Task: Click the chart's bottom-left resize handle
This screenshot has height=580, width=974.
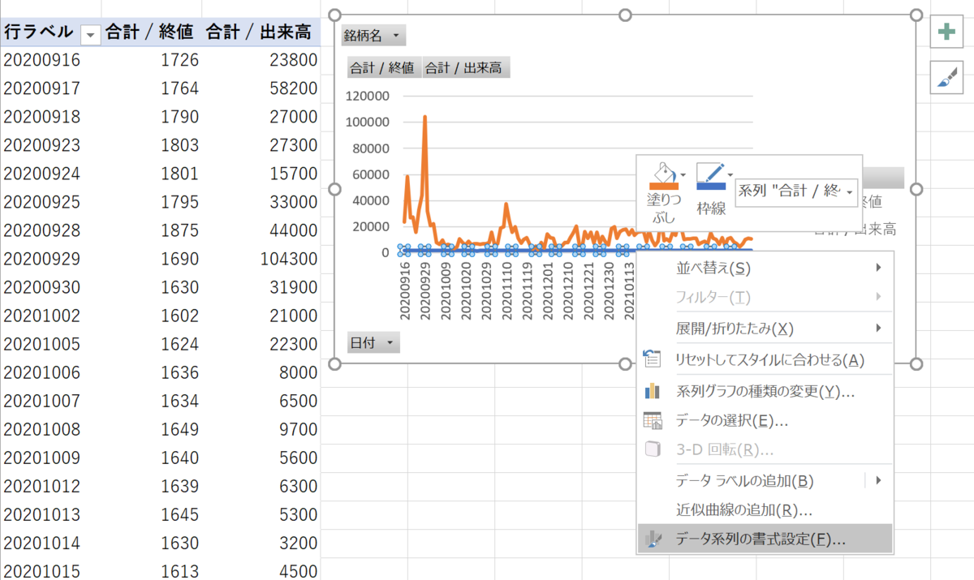Action: [334, 364]
